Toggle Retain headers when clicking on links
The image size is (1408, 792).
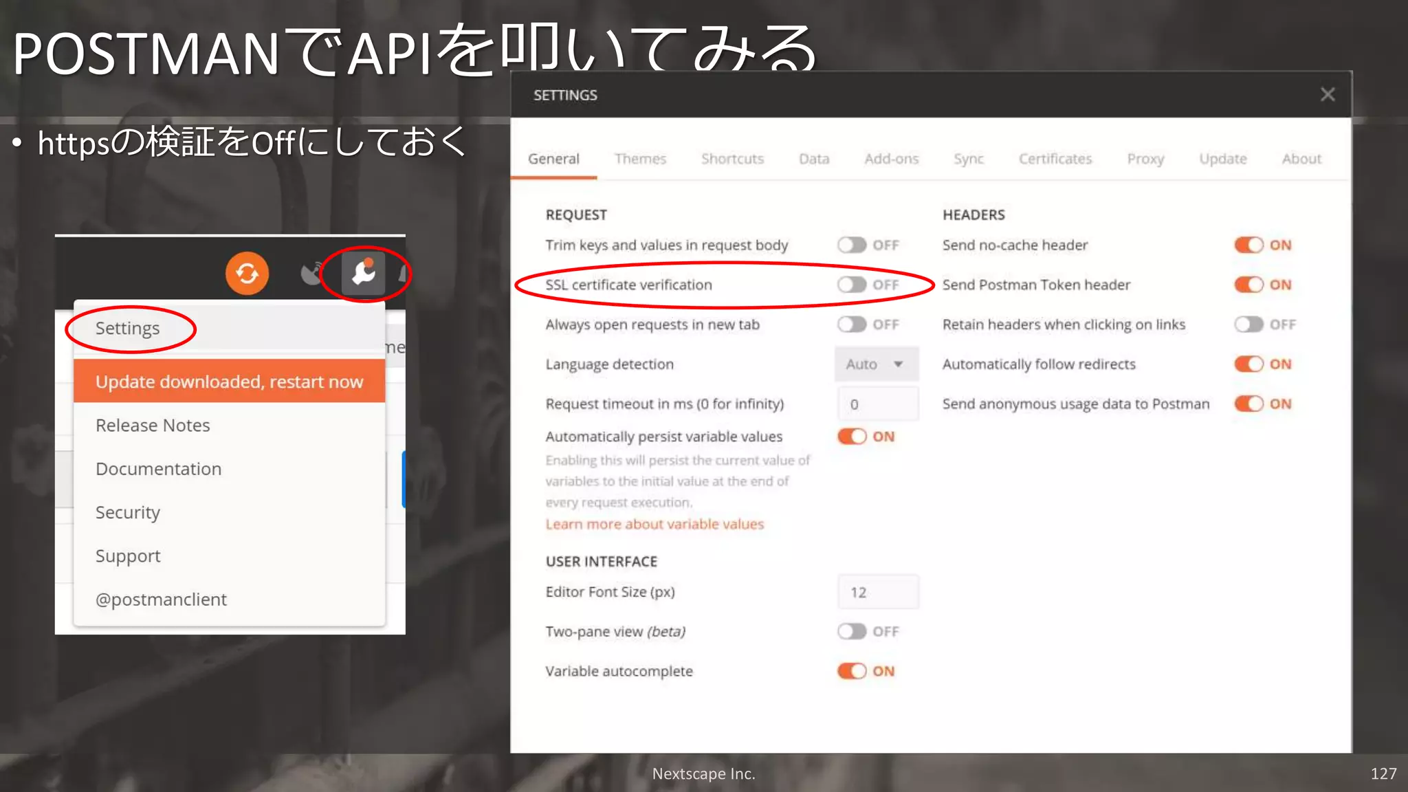tap(1249, 324)
